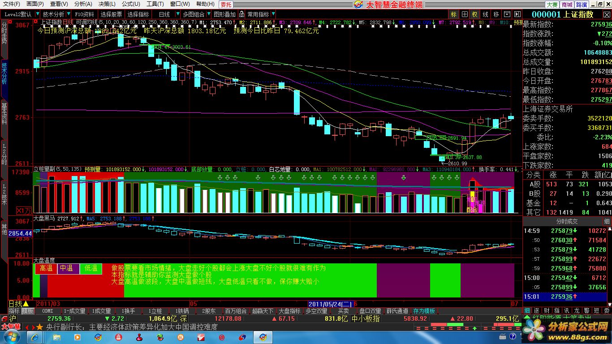The width and height of the screenshot is (612, 344).
Task: Click the 选择股票 toolbar button
Action: coord(111,14)
